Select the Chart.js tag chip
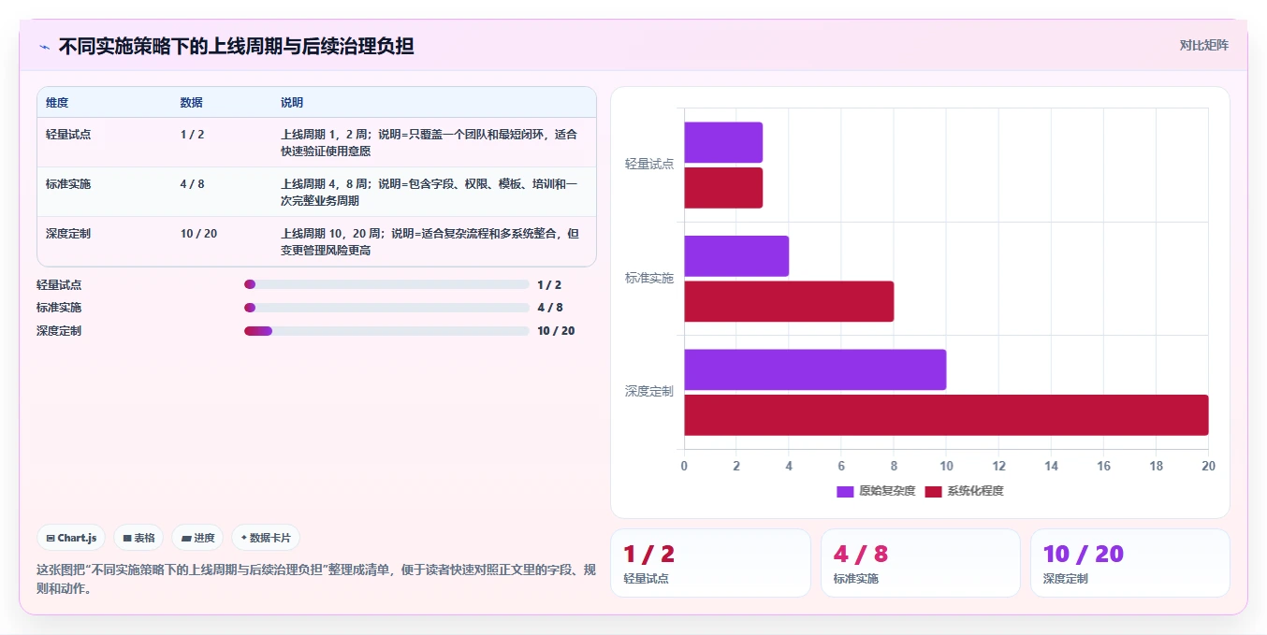Screen dimensions: 1267x635 (x=71, y=538)
